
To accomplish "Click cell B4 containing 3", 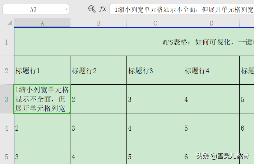I will tap(98, 128).
